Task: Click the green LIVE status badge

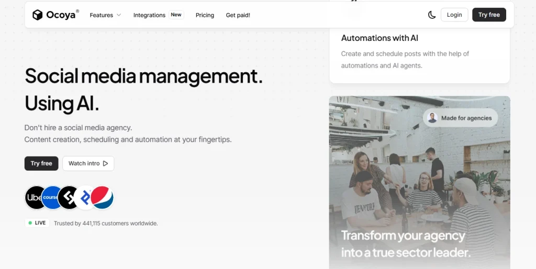Action: 37,223
